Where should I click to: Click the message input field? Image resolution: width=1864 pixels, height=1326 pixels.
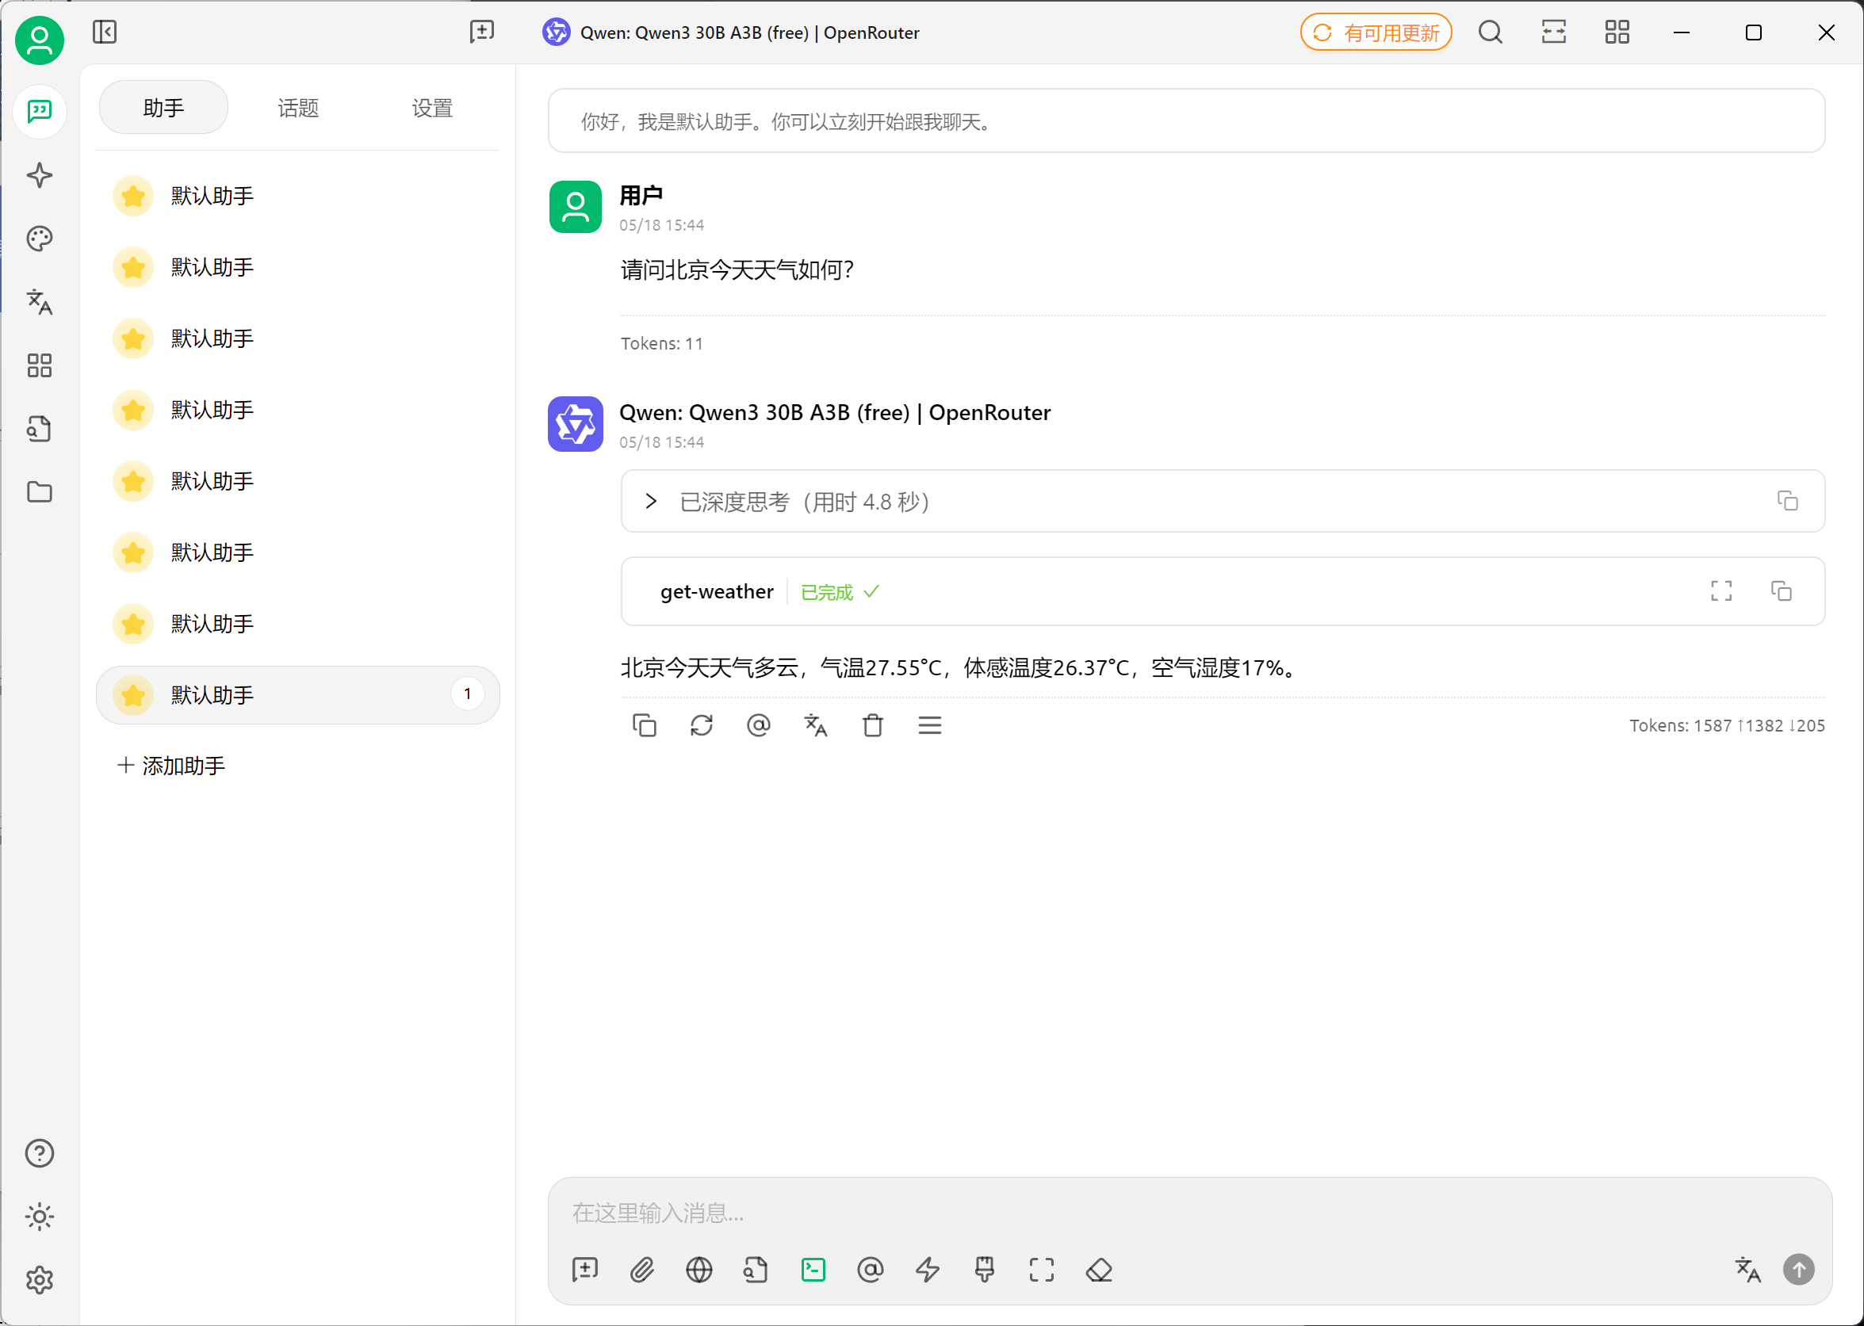pyautogui.click(x=1143, y=1213)
